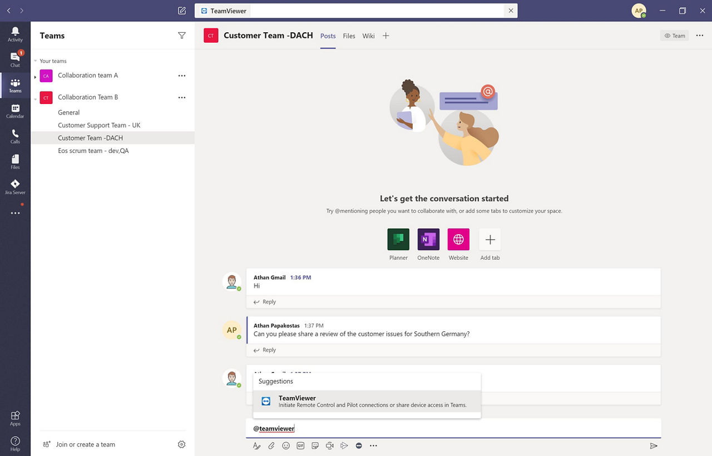Switch to the Files tab
This screenshot has height=456, width=712.
(349, 36)
